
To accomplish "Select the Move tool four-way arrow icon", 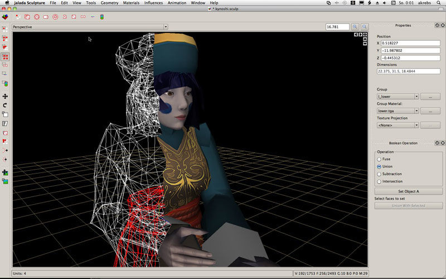I will (x=5, y=96).
